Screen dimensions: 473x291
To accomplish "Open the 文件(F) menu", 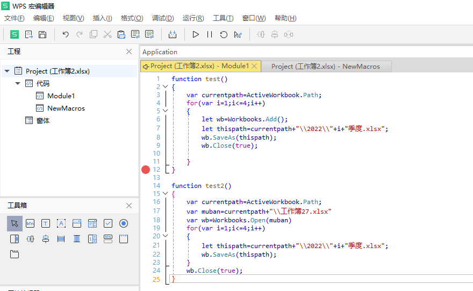I will coord(14,18).
